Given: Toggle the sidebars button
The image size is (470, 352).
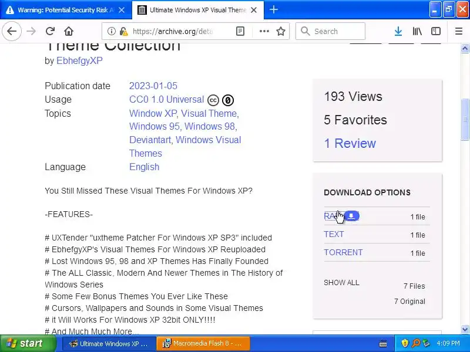Looking at the screenshot, I should 435,31.
